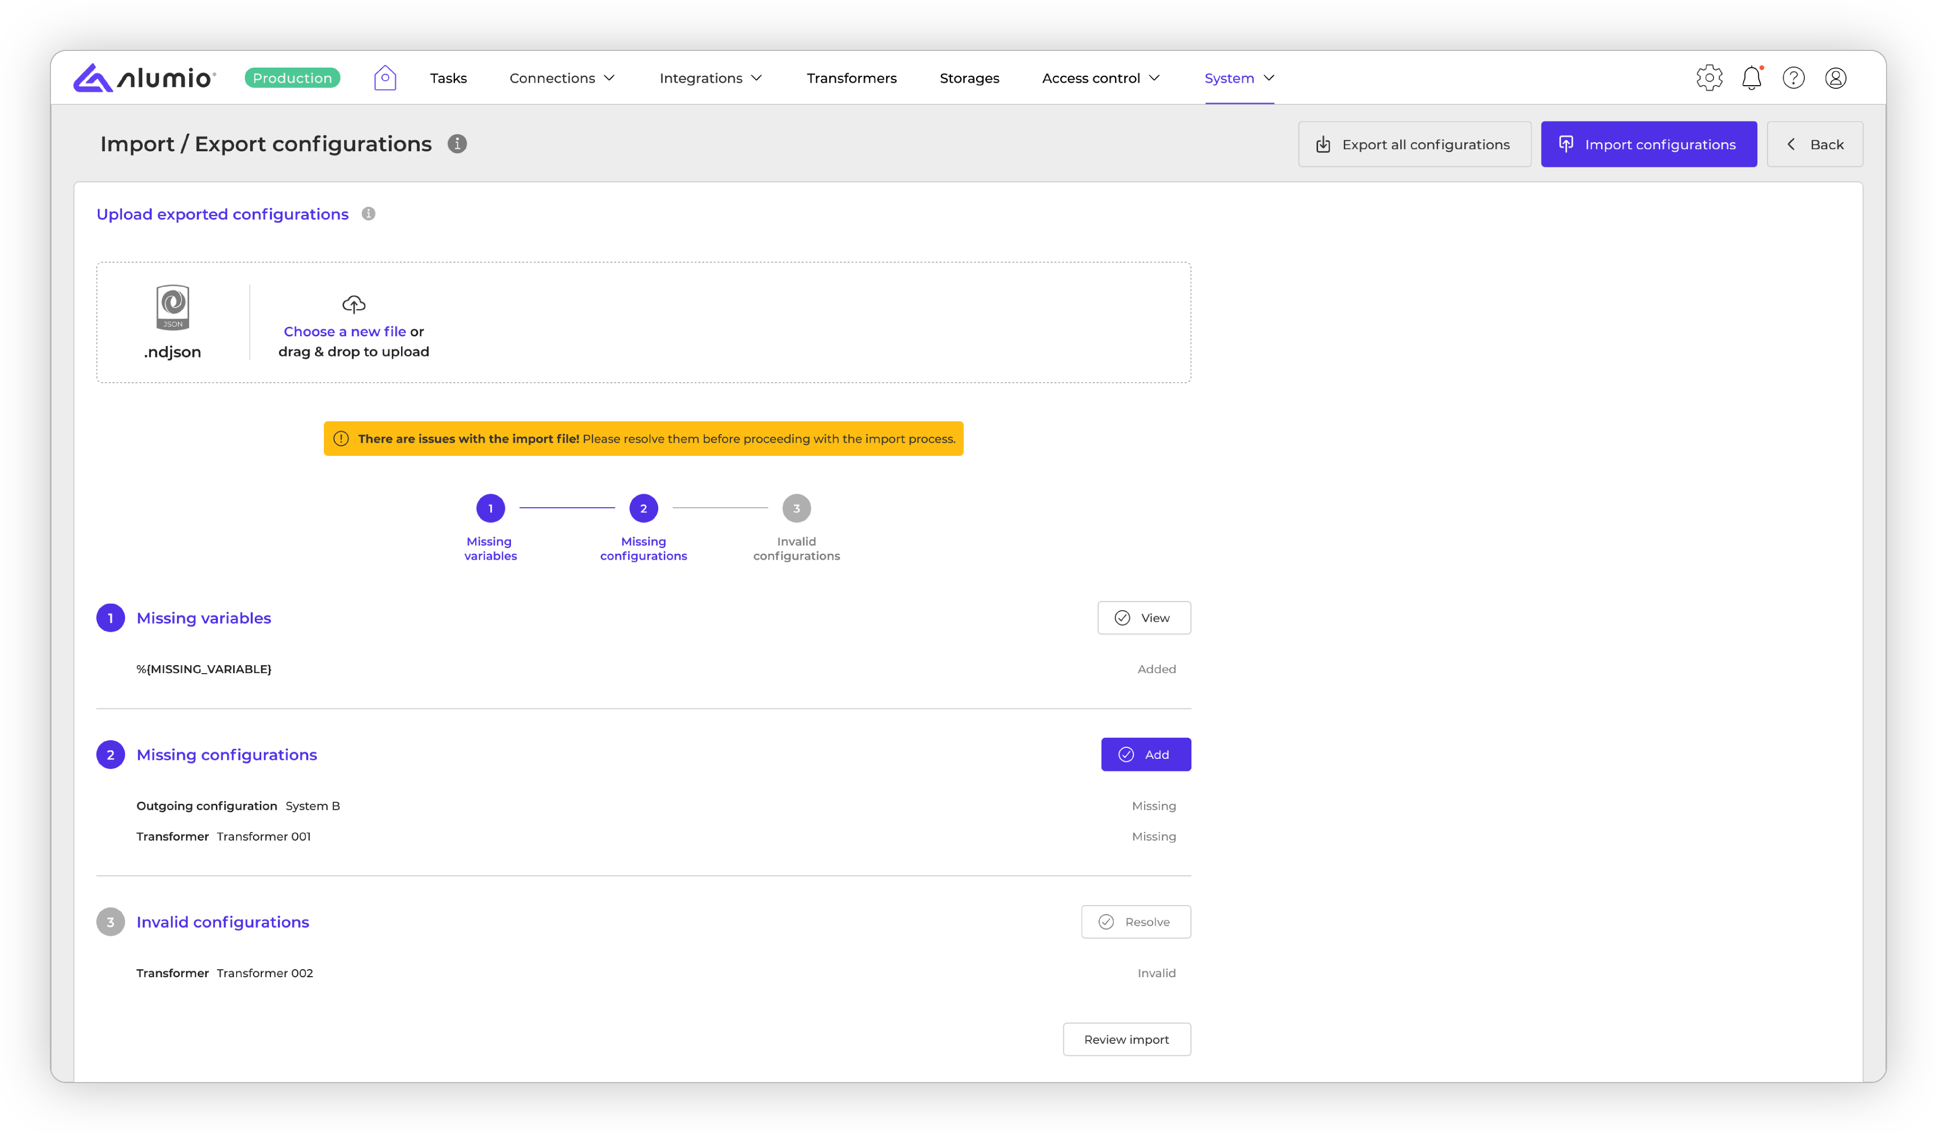Viewport: 1937px width, 1133px height.
Task: Expand the Connections dropdown
Action: pyautogui.click(x=562, y=78)
